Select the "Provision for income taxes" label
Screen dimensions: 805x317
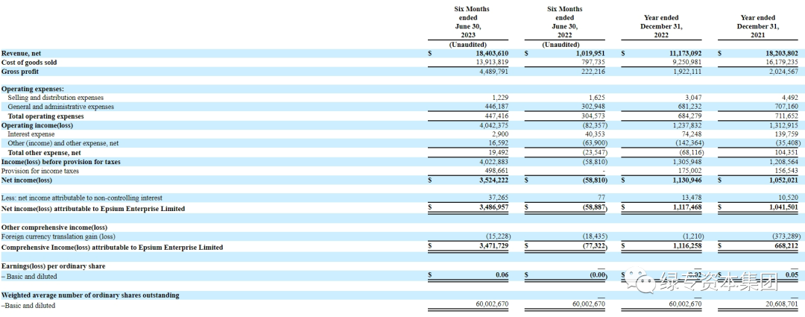[x=40, y=171]
